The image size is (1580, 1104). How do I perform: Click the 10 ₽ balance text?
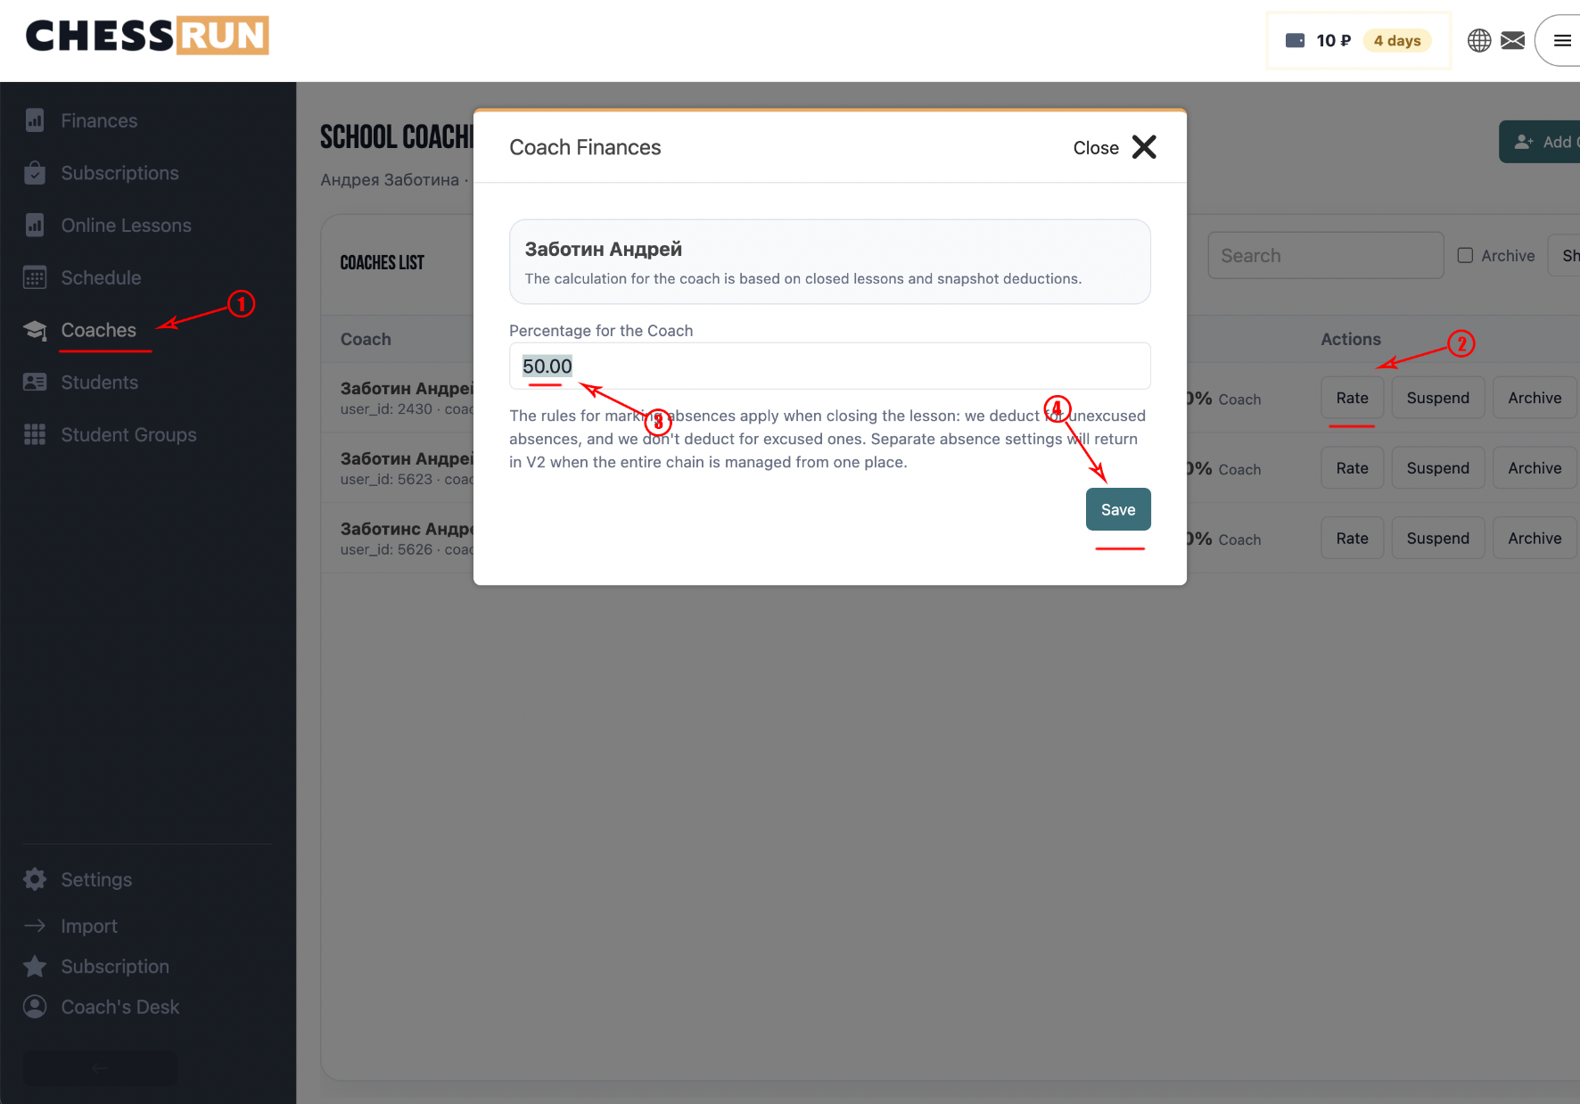pyautogui.click(x=1333, y=40)
